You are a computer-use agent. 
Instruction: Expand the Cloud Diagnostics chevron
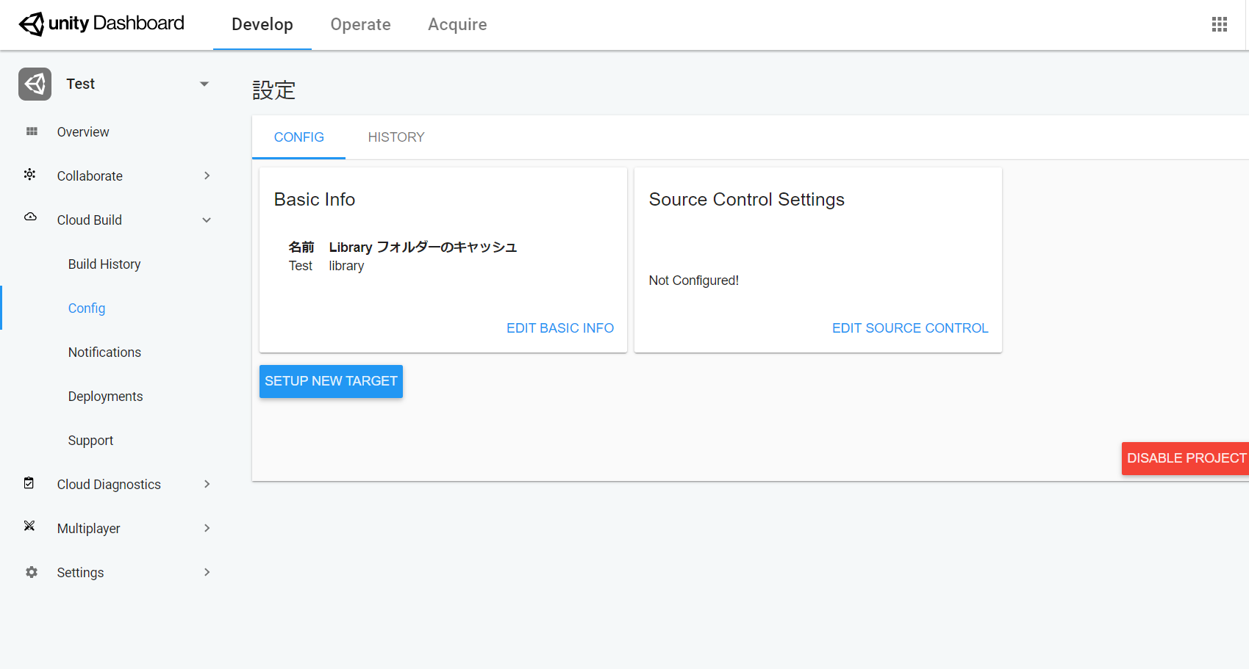tap(207, 484)
